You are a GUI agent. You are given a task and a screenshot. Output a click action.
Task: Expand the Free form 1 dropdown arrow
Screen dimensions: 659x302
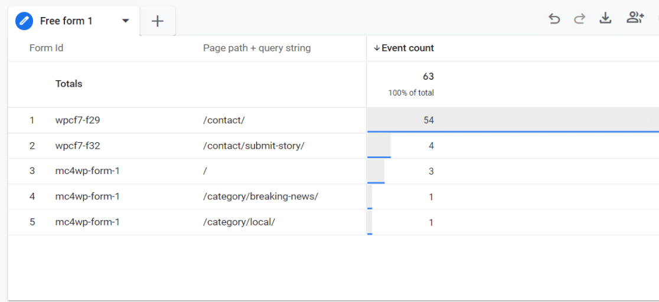point(125,21)
